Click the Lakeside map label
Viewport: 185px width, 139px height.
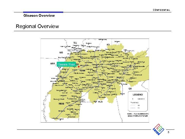(x=55, y=118)
